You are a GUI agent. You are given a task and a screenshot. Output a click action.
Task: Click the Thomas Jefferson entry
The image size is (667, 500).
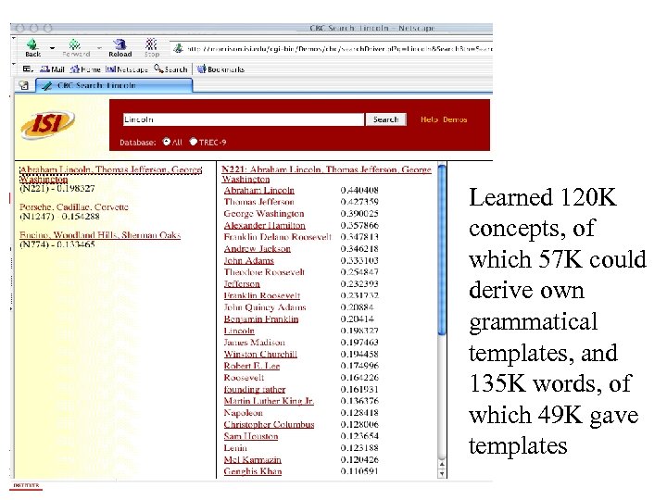click(259, 202)
